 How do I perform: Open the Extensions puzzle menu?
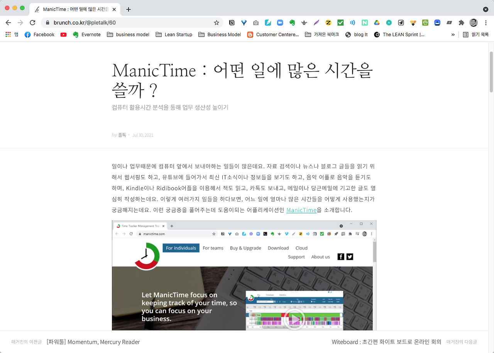click(x=461, y=23)
